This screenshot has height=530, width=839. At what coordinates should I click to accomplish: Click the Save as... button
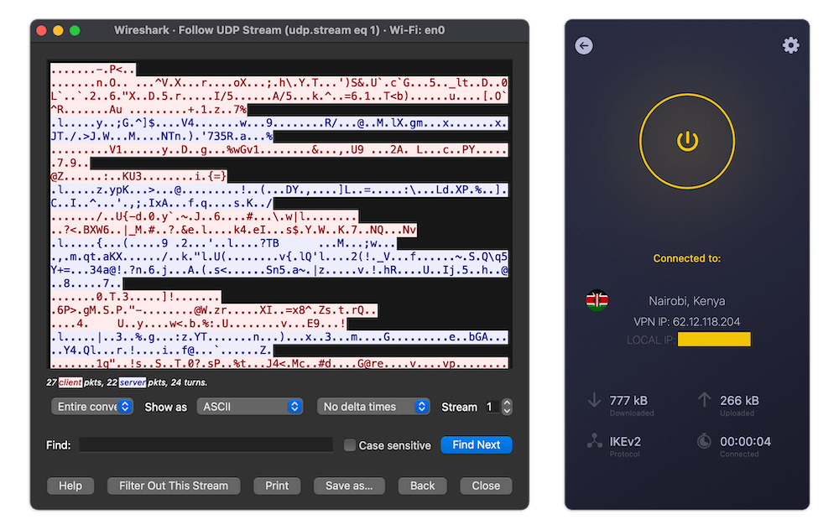[349, 486]
